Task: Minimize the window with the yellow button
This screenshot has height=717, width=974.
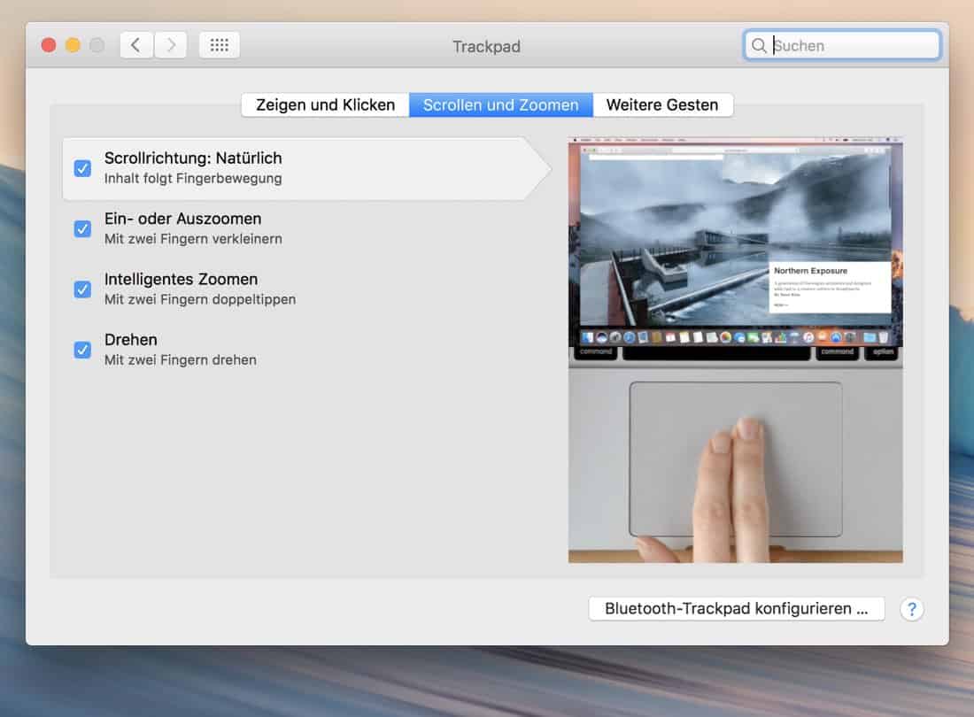Action: (x=73, y=45)
